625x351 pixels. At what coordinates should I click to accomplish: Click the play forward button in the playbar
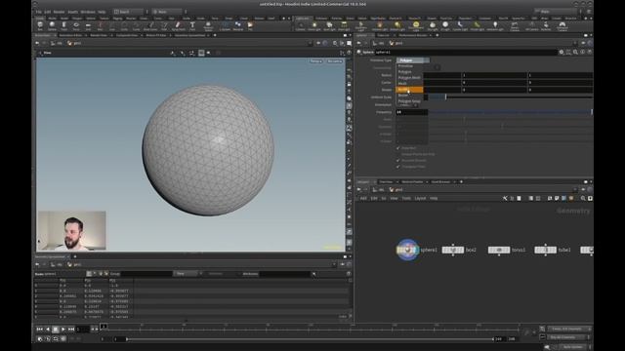[x=62, y=330]
